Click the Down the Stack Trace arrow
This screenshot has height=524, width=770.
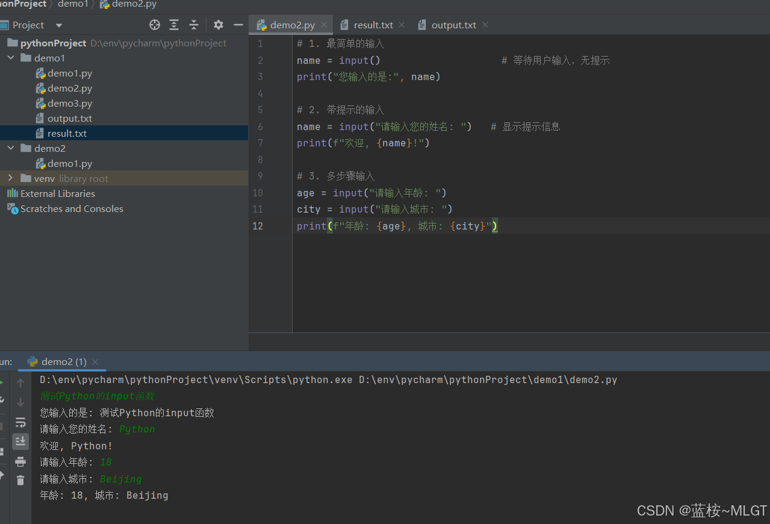click(20, 402)
